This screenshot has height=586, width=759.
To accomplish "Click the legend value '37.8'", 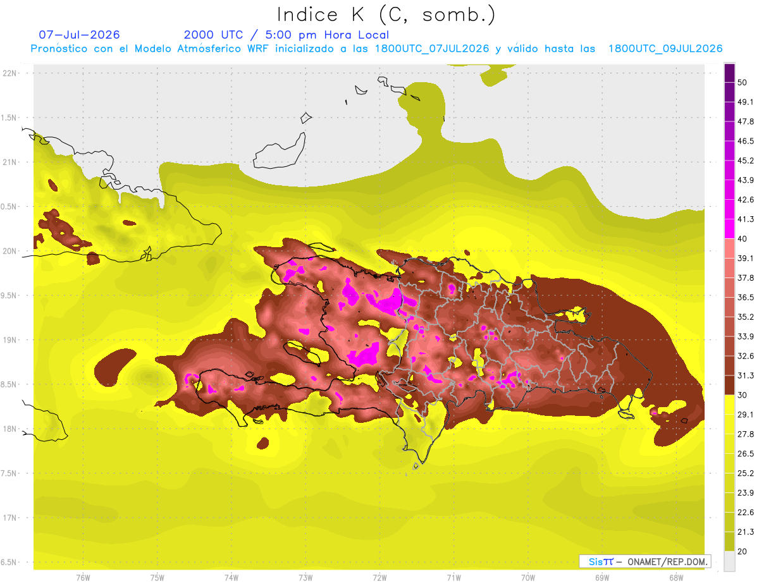I will tap(746, 278).
